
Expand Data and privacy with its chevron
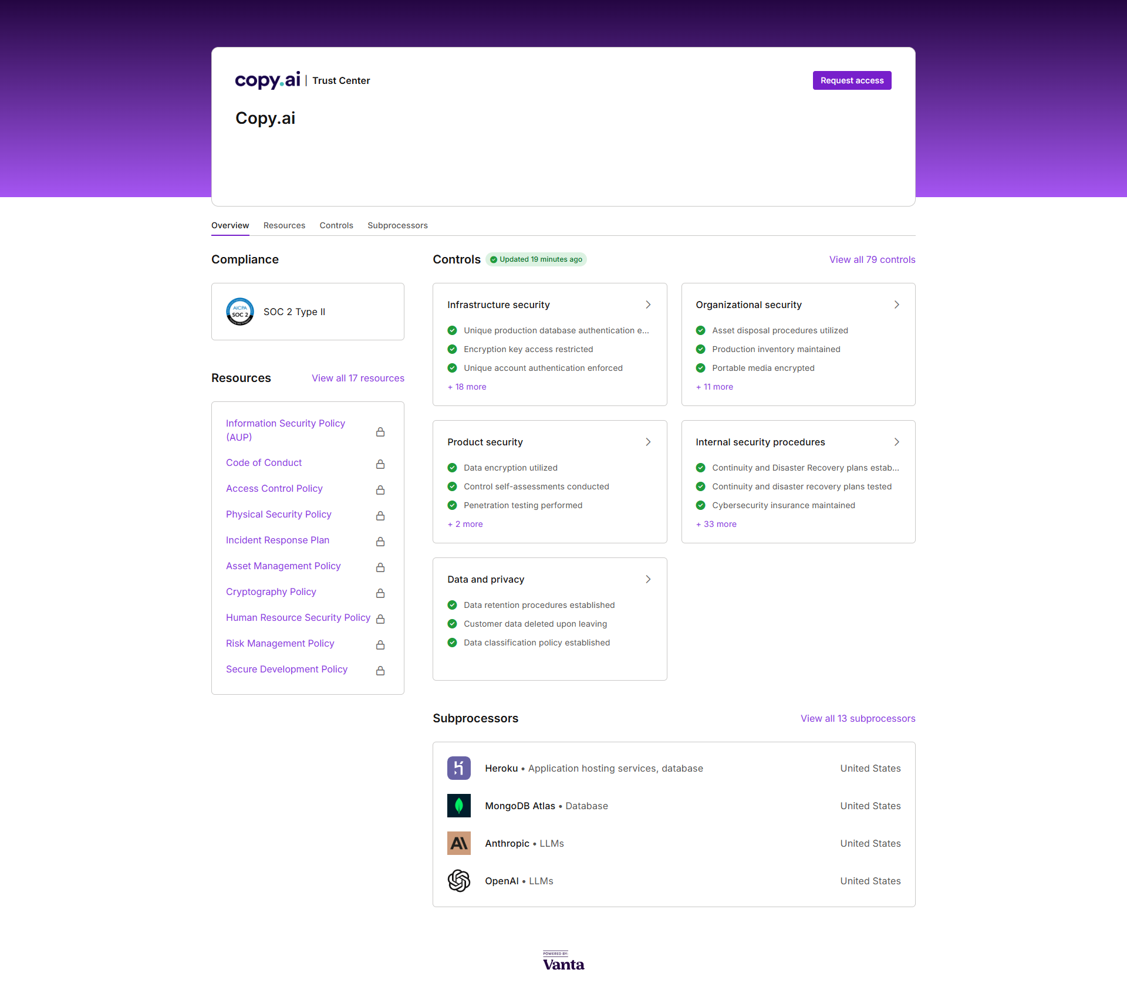coord(648,579)
